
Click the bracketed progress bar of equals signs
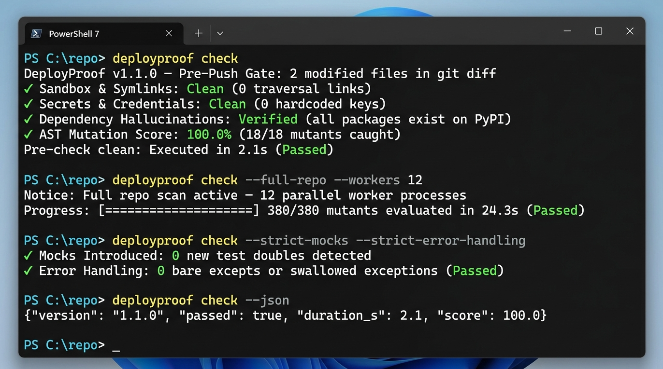coord(179,211)
